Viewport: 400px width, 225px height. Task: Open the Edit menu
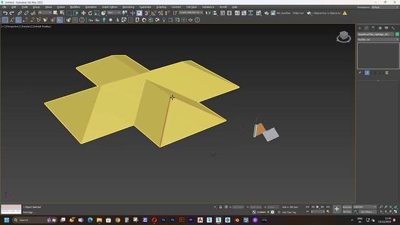tap(14, 7)
